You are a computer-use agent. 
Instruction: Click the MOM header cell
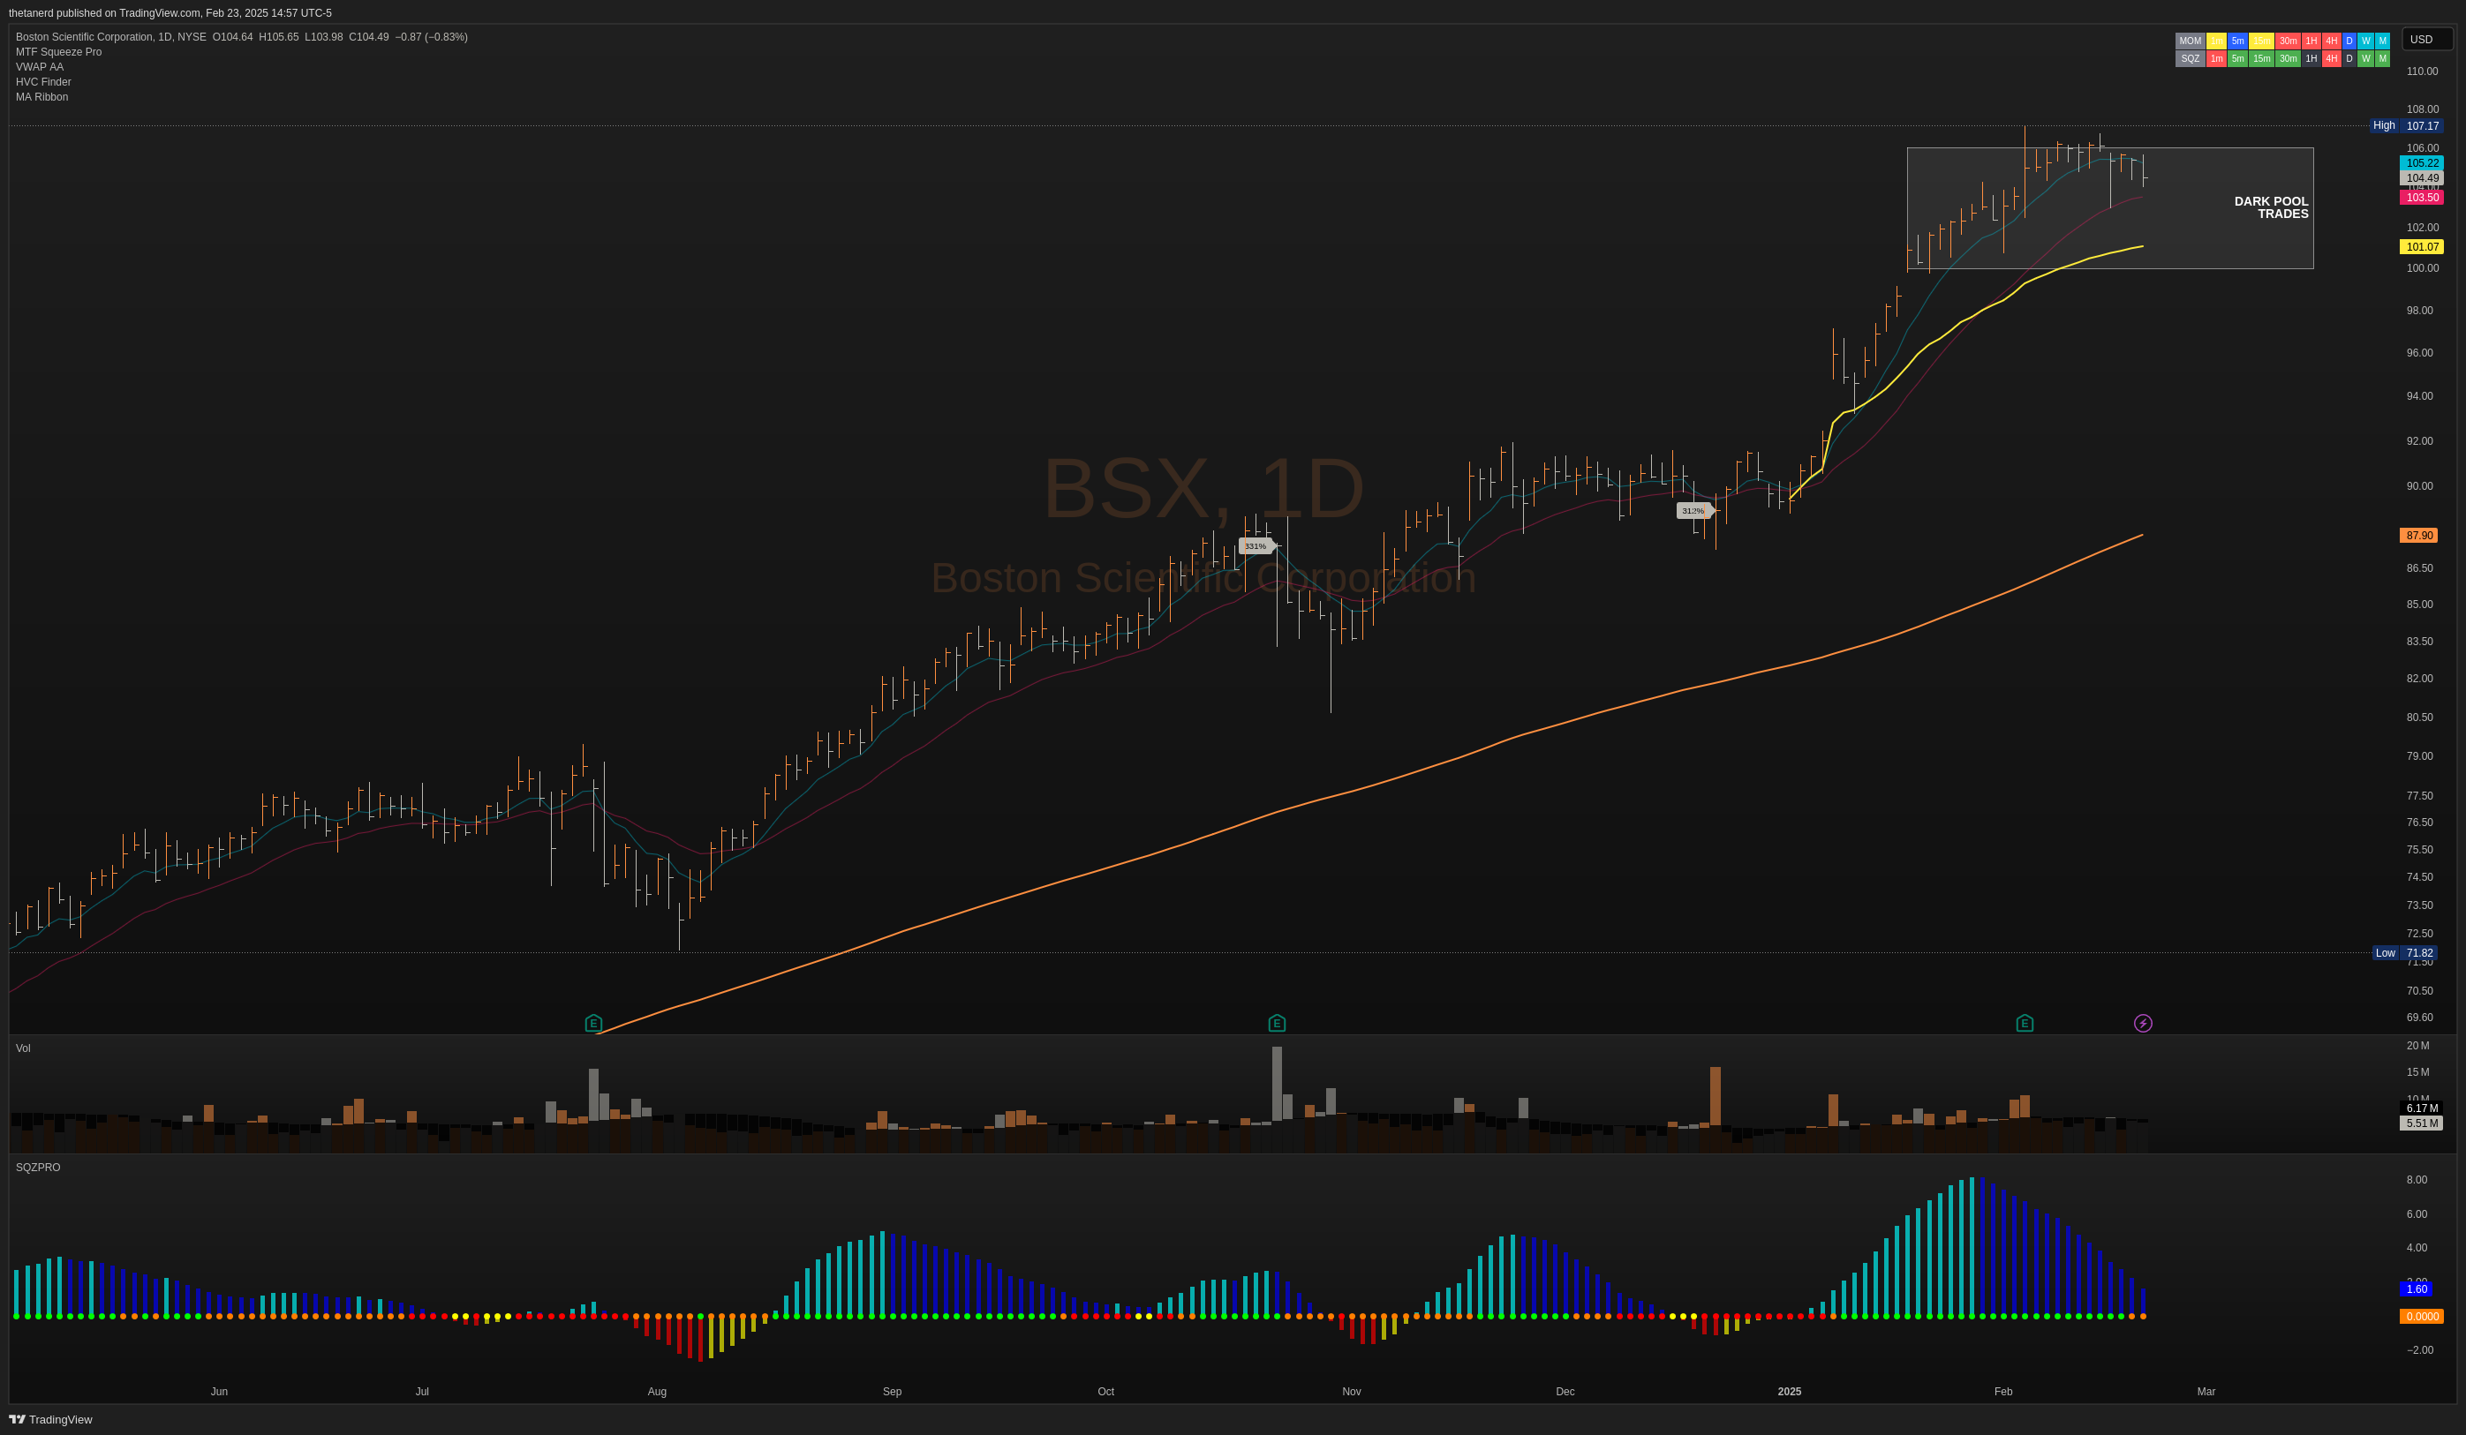pos(2191,41)
